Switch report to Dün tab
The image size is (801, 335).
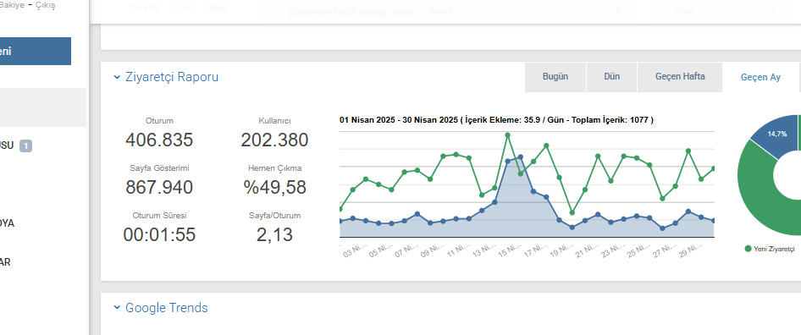pos(611,77)
